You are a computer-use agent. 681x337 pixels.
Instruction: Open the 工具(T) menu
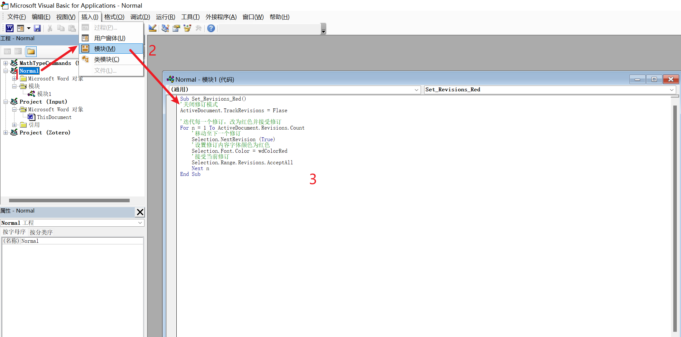coord(190,17)
